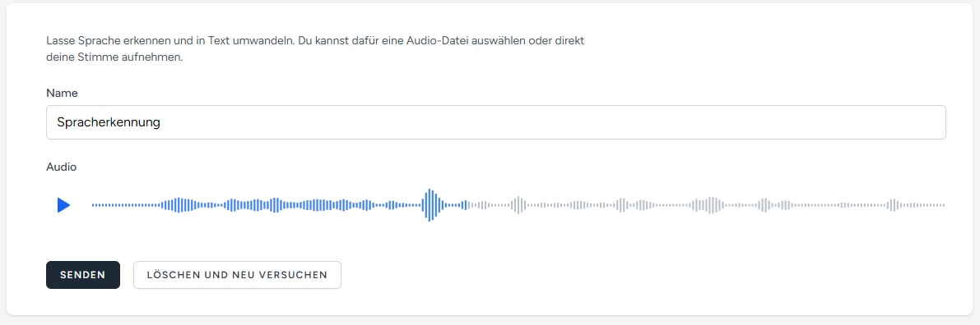Jump to the first gray peak after the playhead
The width and height of the screenshot is (980, 325).
(x=518, y=204)
